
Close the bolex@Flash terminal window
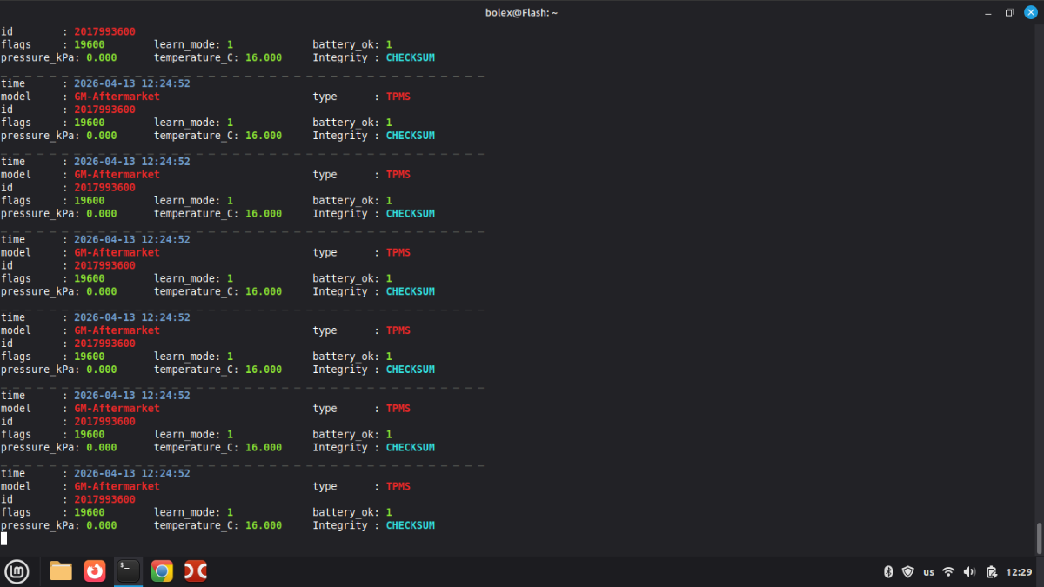tap(1031, 12)
